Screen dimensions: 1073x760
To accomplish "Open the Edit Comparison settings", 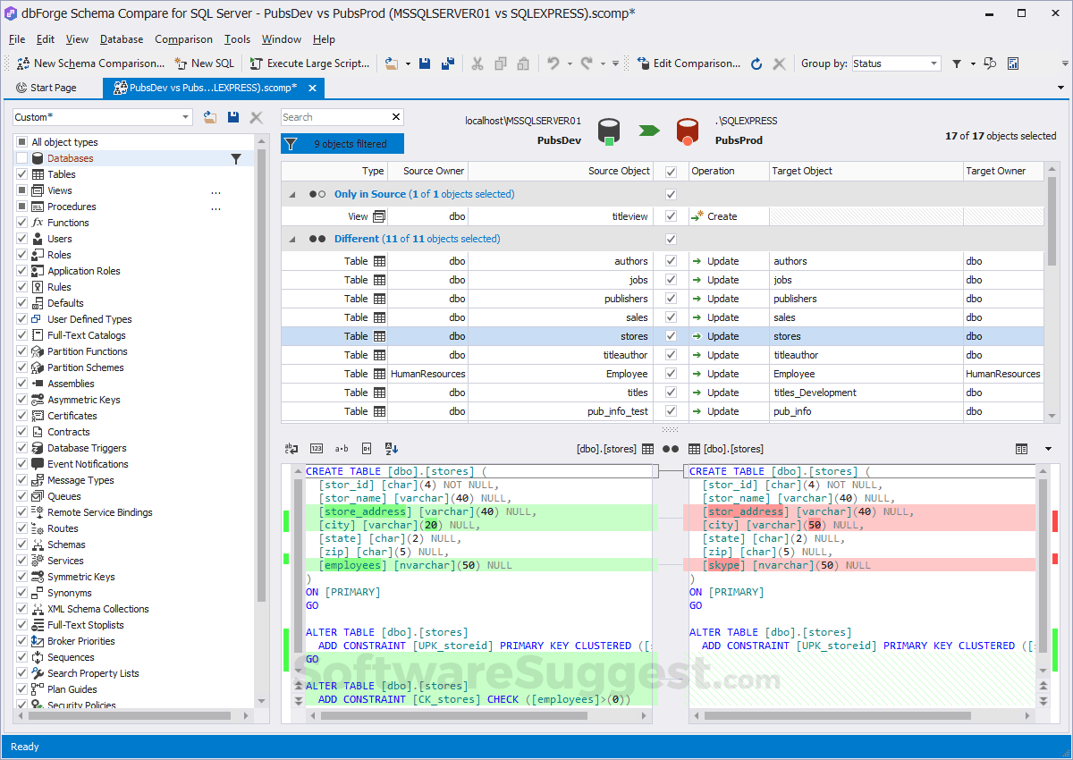I will pyautogui.click(x=689, y=63).
